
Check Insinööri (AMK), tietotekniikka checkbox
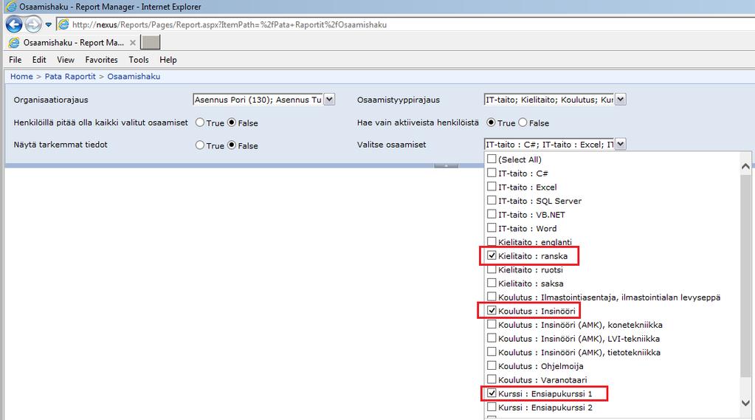pos(492,351)
